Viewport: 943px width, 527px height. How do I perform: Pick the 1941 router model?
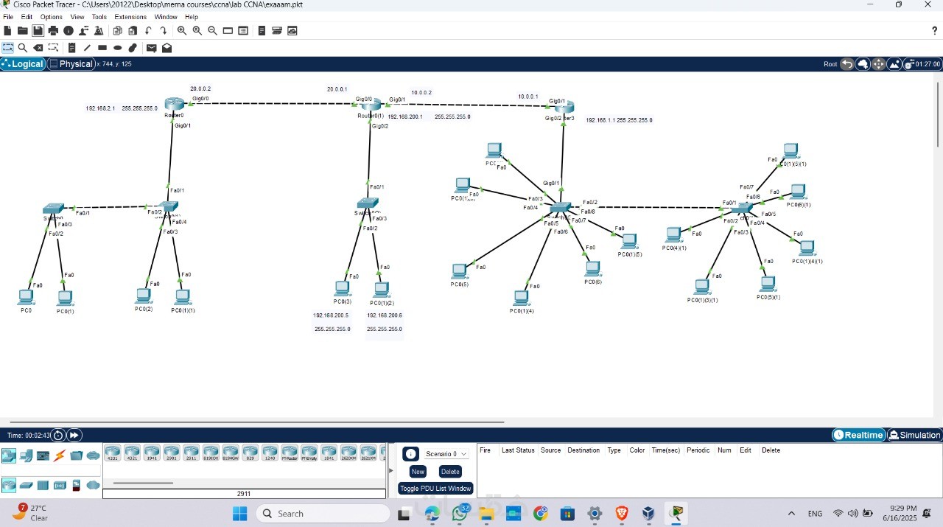pyautogui.click(x=152, y=453)
